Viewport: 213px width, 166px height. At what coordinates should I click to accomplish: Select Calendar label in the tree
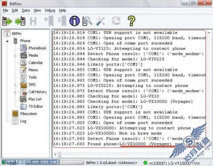(x=35, y=63)
